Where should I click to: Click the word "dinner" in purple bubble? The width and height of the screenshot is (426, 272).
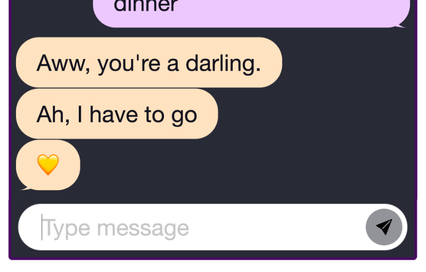(145, 5)
